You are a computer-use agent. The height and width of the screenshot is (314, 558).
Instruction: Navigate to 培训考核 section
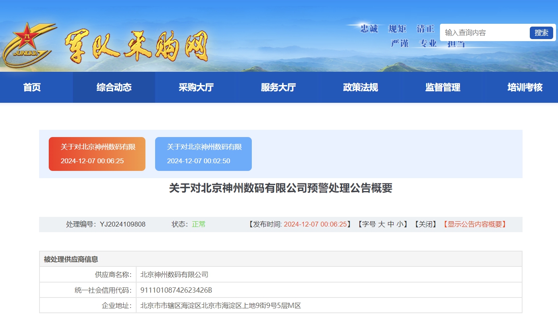(525, 87)
